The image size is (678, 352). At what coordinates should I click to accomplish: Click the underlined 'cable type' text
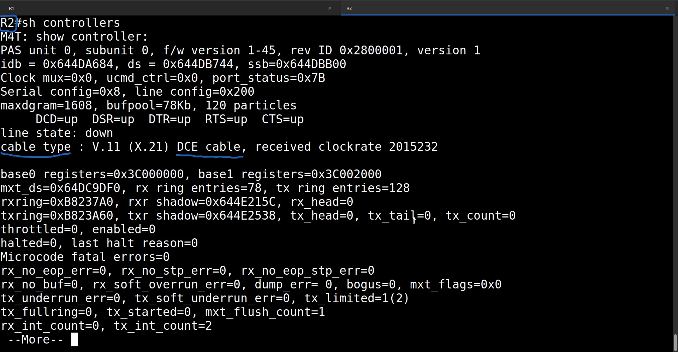click(x=36, y=147)
